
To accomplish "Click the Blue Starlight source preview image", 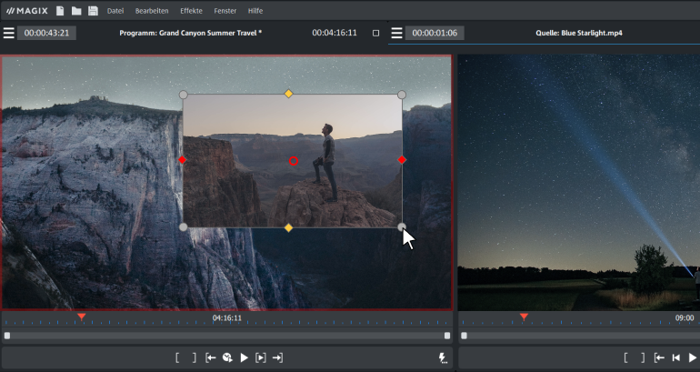I will click(x=578, y=182).
